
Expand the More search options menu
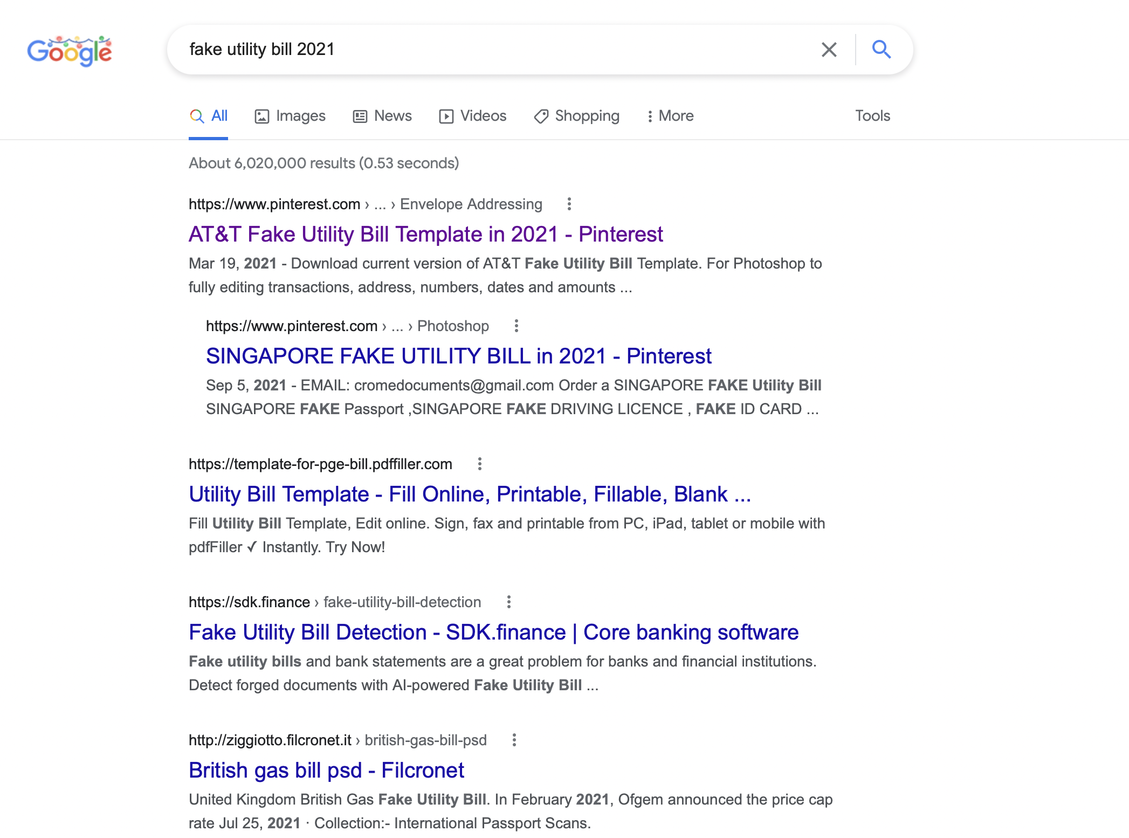tap(670, 115)
